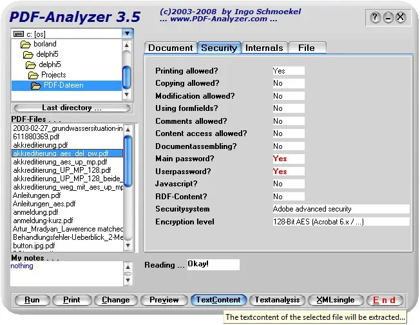Select file akkreditierung.pdf
The height and width of the screenshot is (325, 420).
pos(68,145)
